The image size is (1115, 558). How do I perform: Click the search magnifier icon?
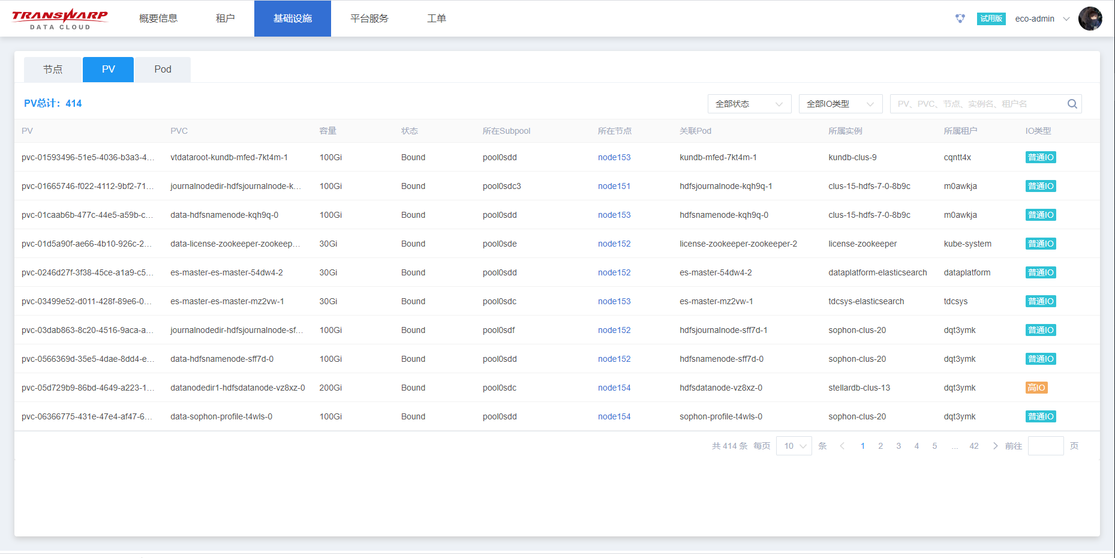[x=1072, y=104]
